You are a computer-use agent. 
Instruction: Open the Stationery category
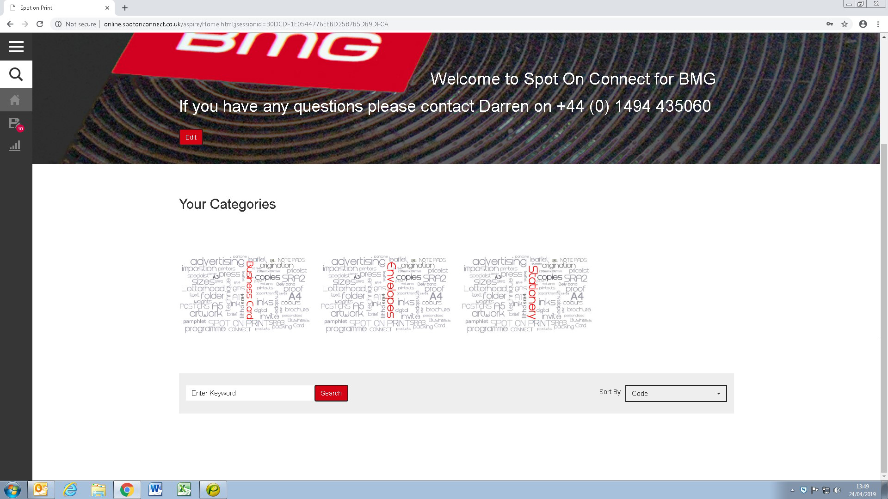point(527,294)
